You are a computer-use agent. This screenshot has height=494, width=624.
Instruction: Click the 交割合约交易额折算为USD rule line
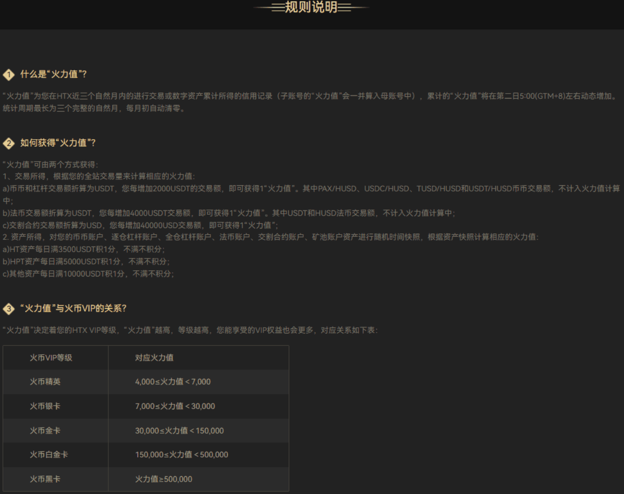tap(140, 225)
